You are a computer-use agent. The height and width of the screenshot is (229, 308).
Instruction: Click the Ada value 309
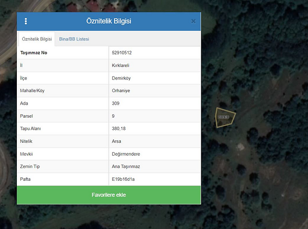pos(115,103)
